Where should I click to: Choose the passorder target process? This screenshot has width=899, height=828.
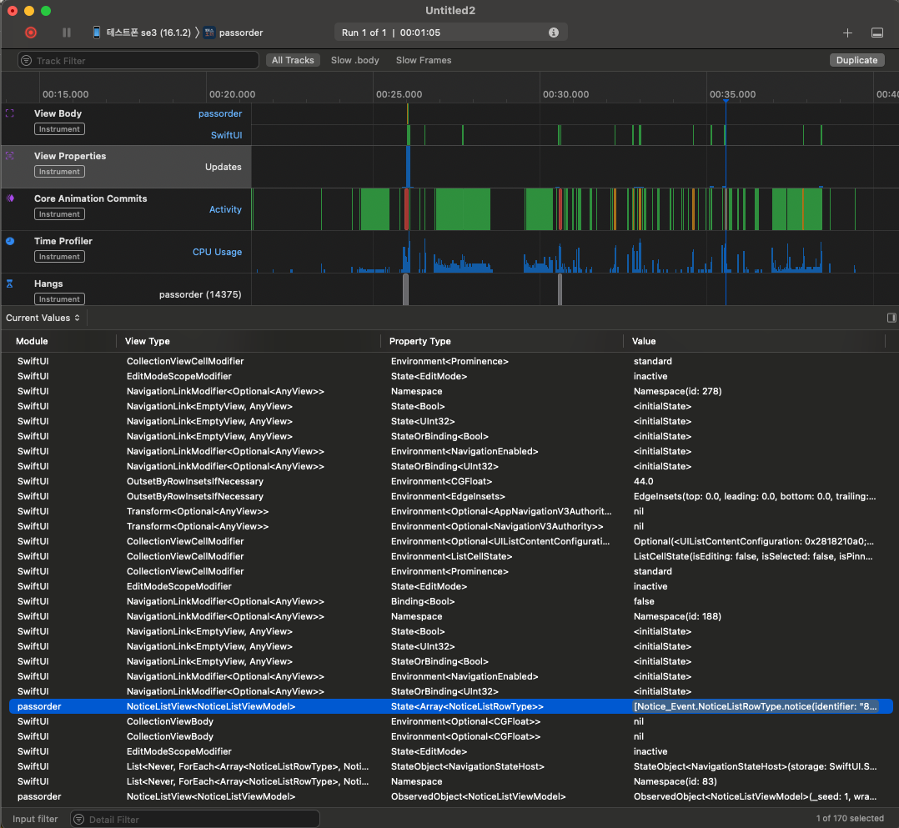pyautogui.click(x=234, y=33)
